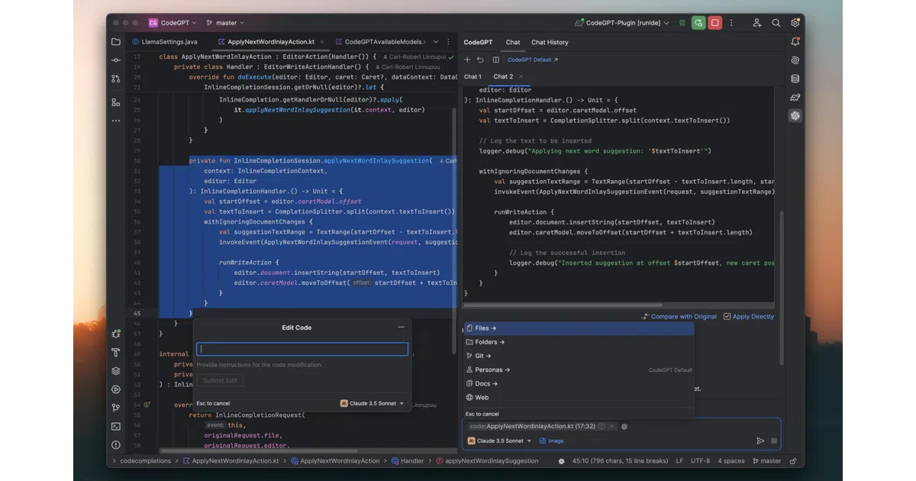Click the UTF-8 encoding in status bar
The image size is (916, 481).
(x=701, y=461)
